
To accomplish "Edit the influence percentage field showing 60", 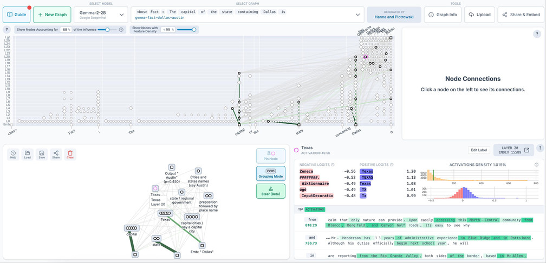I will (x=65, y=30).
